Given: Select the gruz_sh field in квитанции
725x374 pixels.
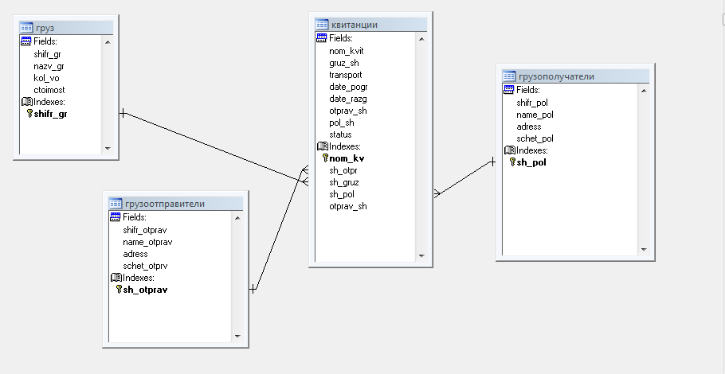Looking at the screenshot, I should (344, 63).
